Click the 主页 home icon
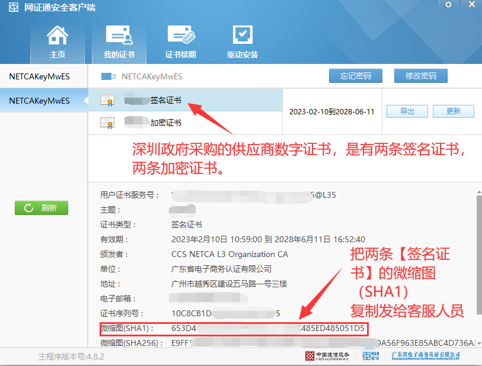This screenshot has width=482, height=366. pos(58,37)
